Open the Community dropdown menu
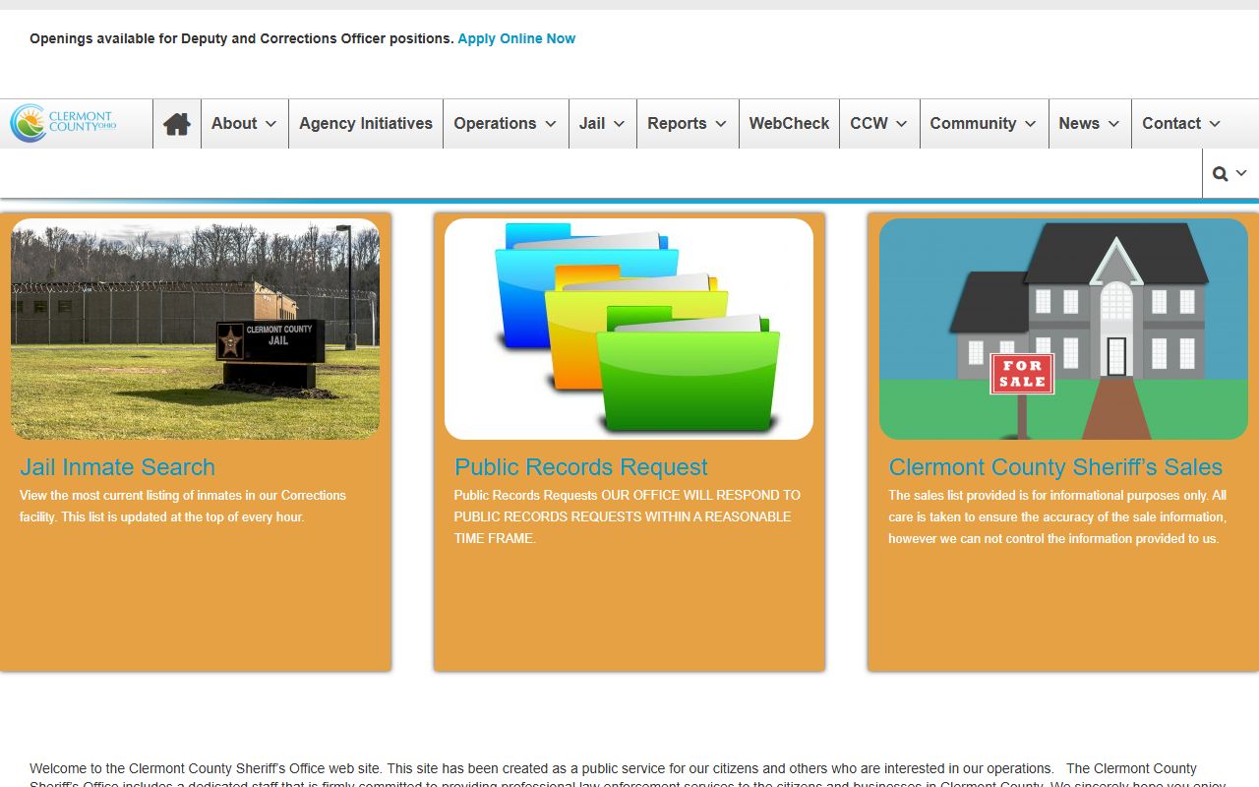 983,124
